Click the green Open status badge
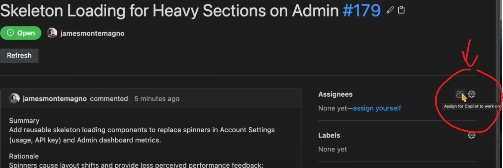Screen dimensions: 503x168 [x=21, y=33]
